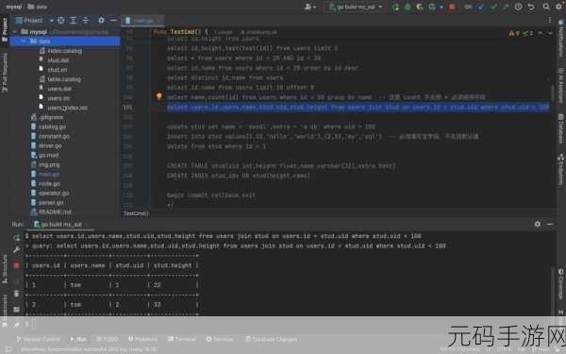Click Collapse All icon in Project panel
The width and height of the screenshot is (566, 354).
[x=86, y=21]
